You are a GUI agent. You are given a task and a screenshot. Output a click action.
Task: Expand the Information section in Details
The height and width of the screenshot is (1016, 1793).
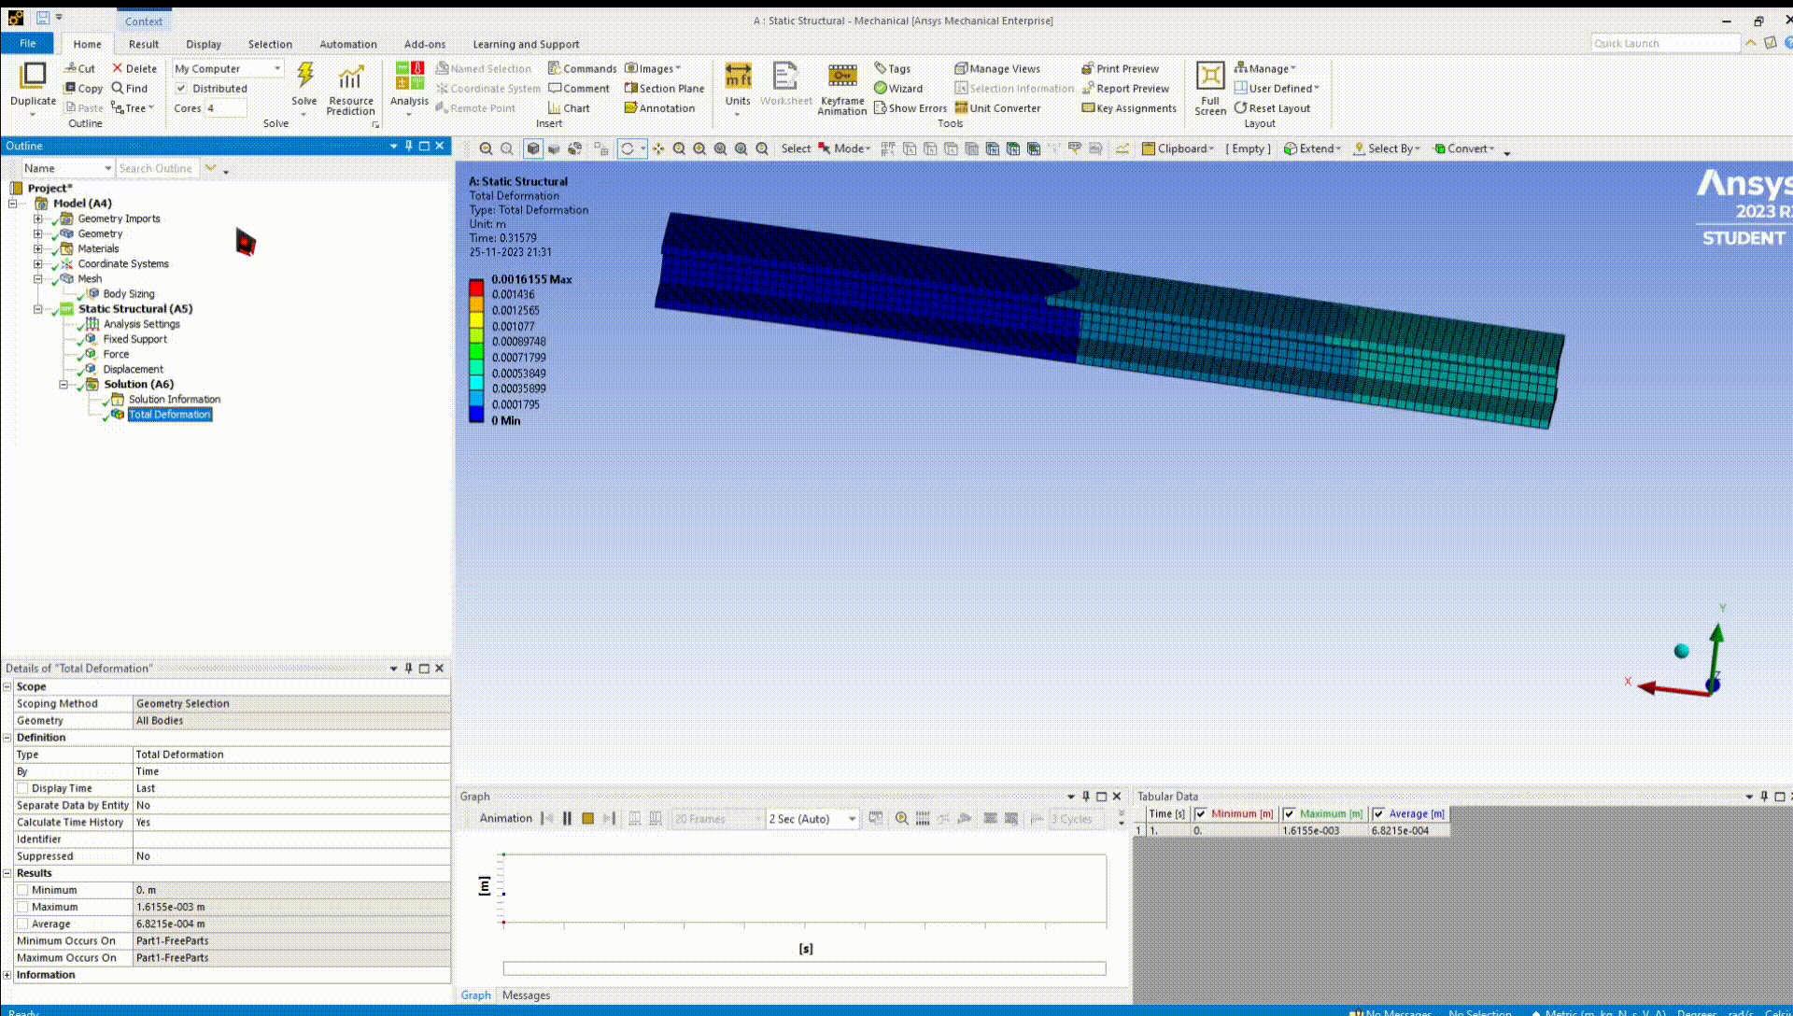point(7,976)
